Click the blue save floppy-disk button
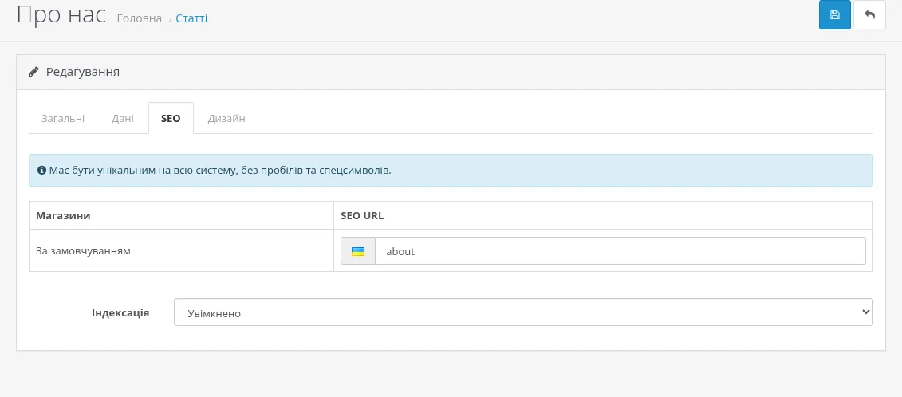 click(835, 15)
